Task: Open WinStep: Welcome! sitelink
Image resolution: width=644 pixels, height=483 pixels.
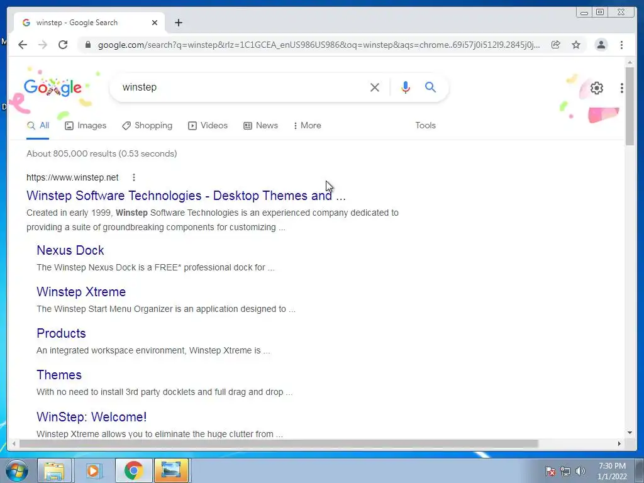Action: [92, 417]
